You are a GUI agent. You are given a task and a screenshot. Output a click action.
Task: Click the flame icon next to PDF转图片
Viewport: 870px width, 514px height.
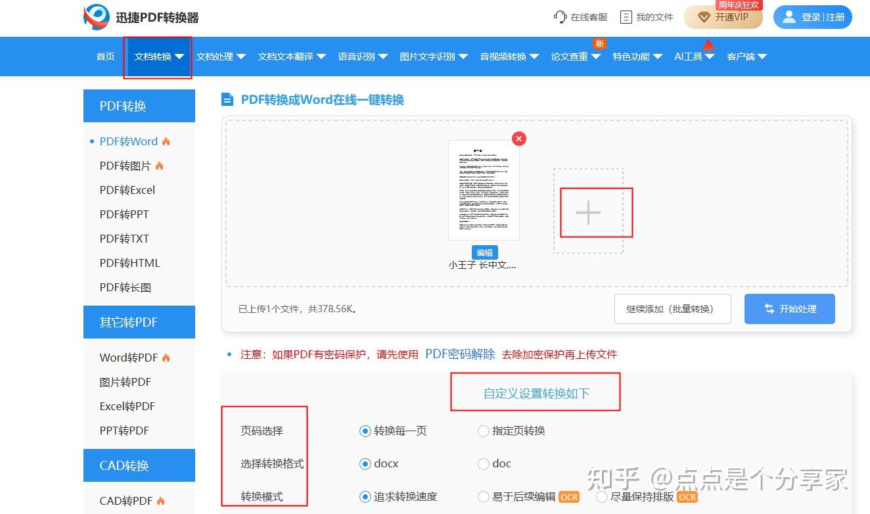pyautogui.click(x=159, y=166)
